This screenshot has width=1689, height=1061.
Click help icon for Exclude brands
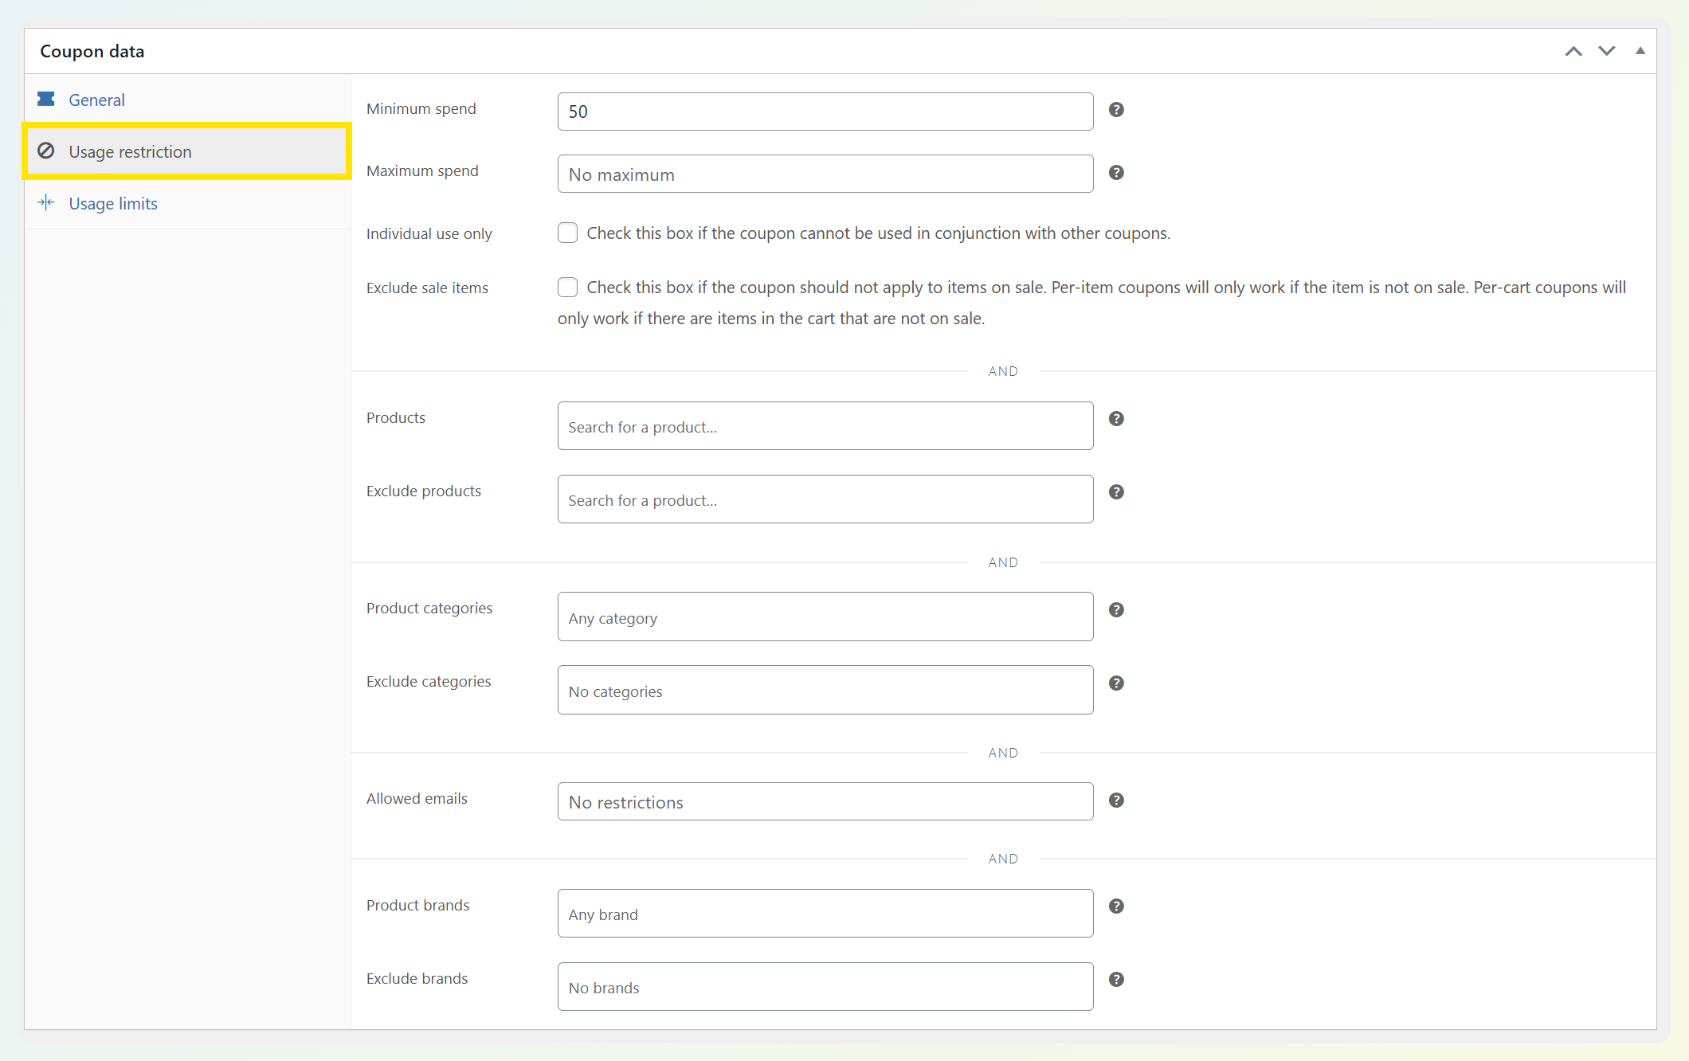pyautogui.click(x=1116, y=980)
